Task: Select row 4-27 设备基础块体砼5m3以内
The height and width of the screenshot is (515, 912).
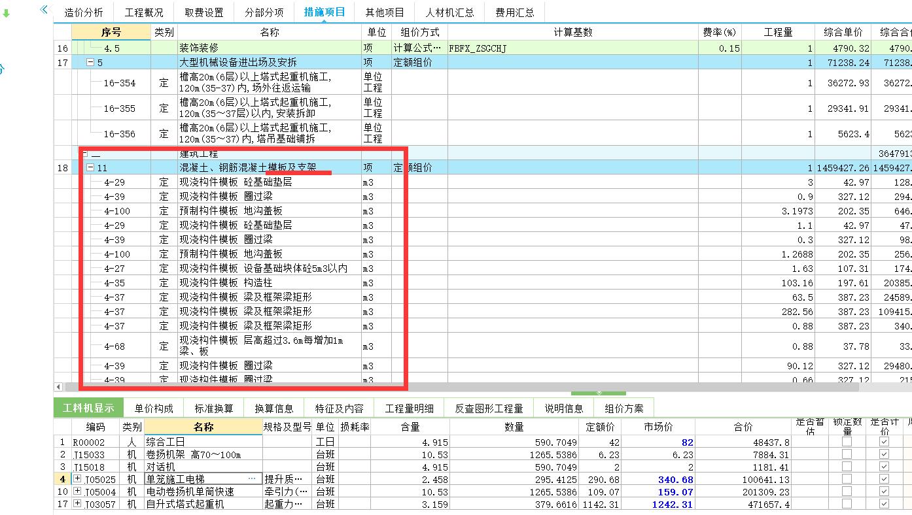Action: 483,269
